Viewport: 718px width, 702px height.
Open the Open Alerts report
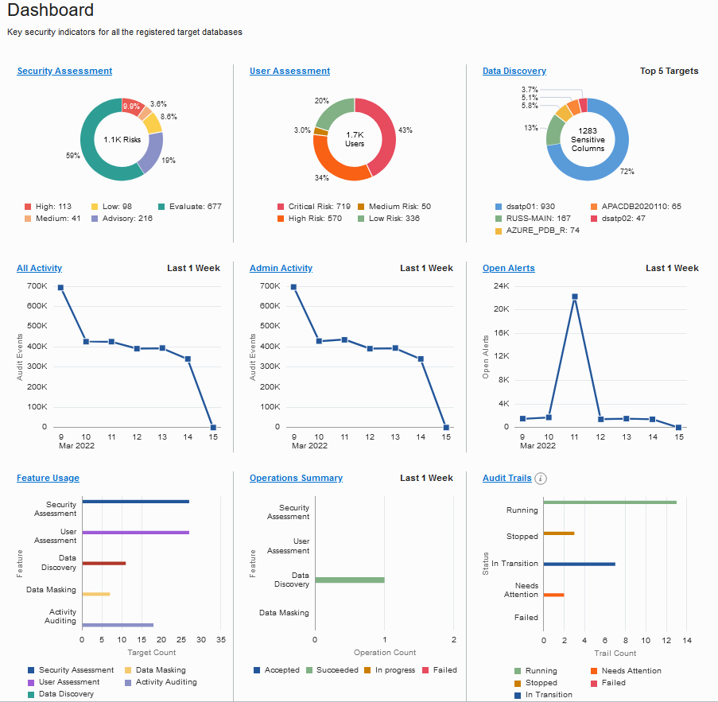pos(508,268)
